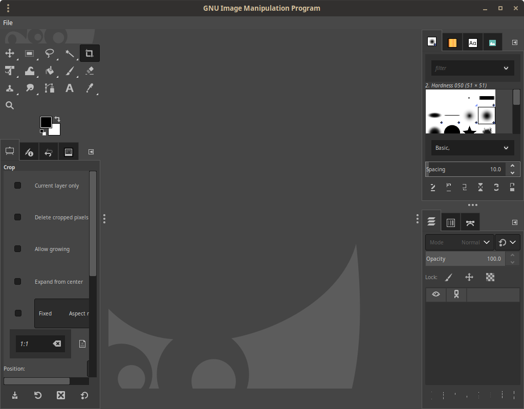The image size is (524, 409).
Task: Select the Bucket Fill tool
Action: click(50, 71)
